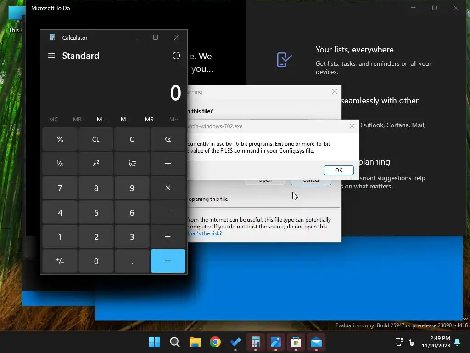
Task: Click the minus operator key
Action: click(168, 212)
